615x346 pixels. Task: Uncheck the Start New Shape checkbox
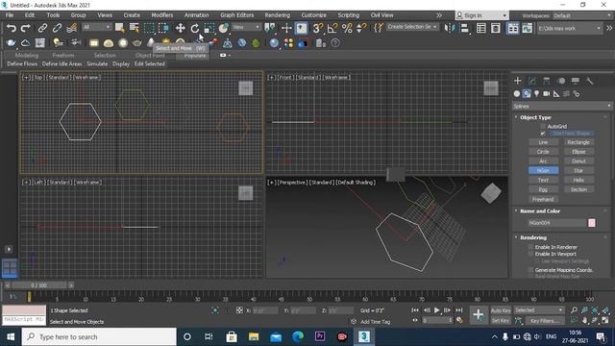(543, 134)
